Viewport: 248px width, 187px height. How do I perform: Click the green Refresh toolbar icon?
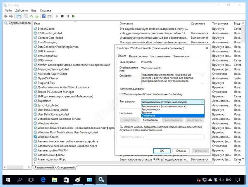click(x=31, y=17)
